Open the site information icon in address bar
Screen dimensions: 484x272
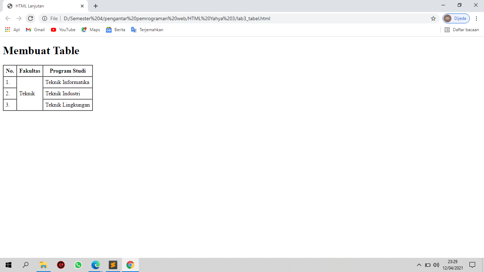tap(45, 18)
